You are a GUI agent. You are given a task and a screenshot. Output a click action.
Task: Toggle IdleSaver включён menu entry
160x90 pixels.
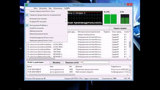46,31
